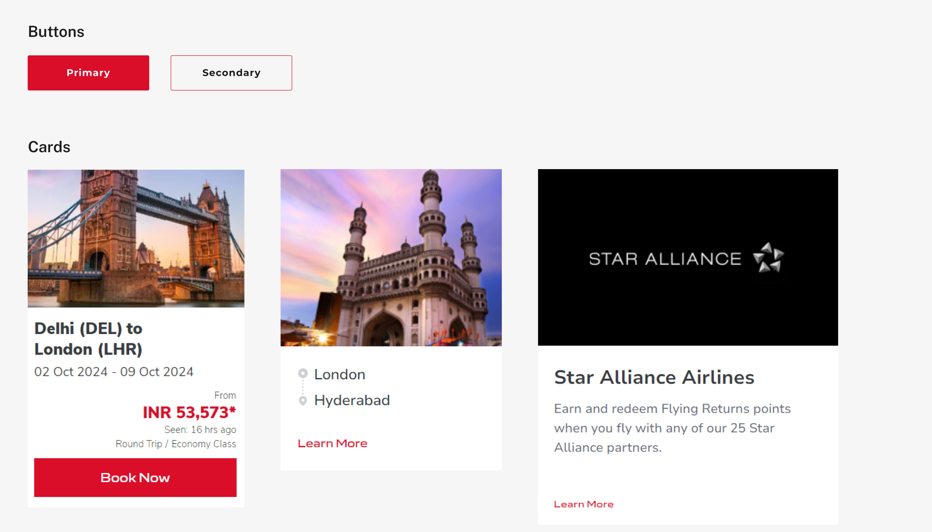Select the Charminar Hyderabad card image
The image size is (932, 532).
point(391,258)
